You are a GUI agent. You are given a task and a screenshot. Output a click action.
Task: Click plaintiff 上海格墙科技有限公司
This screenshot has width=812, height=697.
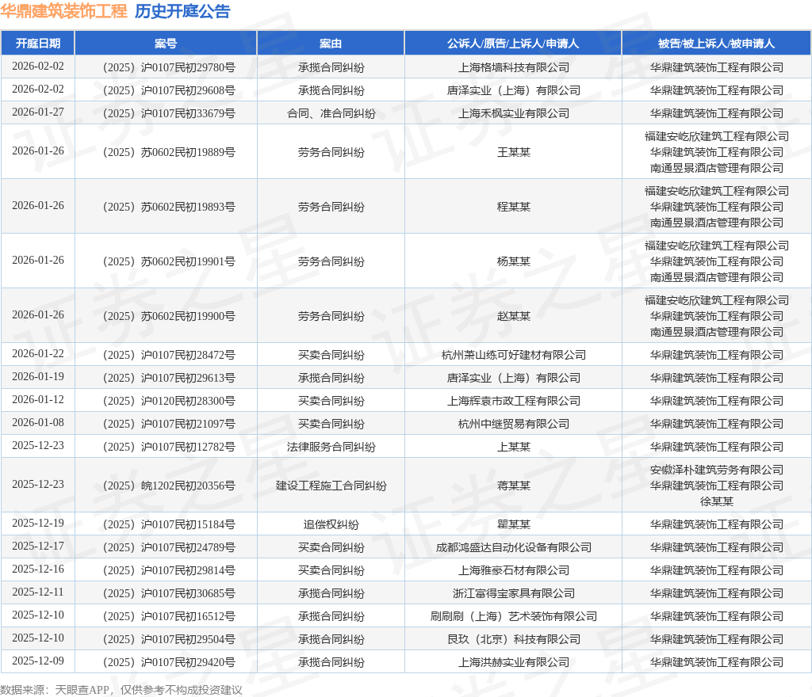pyautogui.click(x=513, y=68)
